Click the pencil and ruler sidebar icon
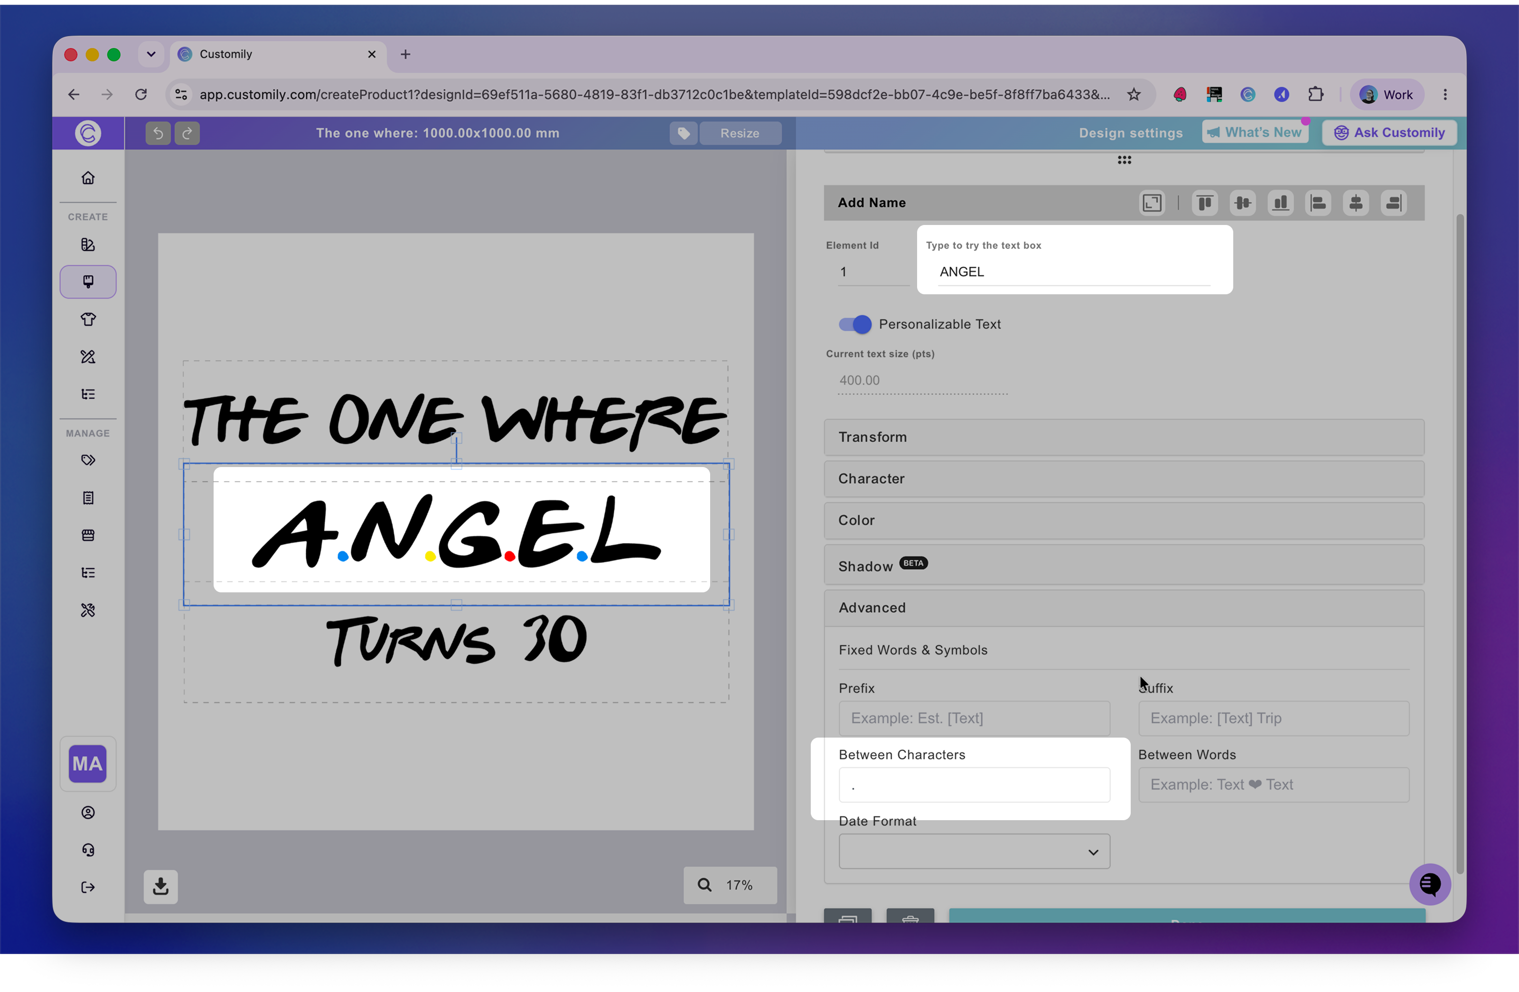Screen dimensions: 1519x992 [88, 357]
